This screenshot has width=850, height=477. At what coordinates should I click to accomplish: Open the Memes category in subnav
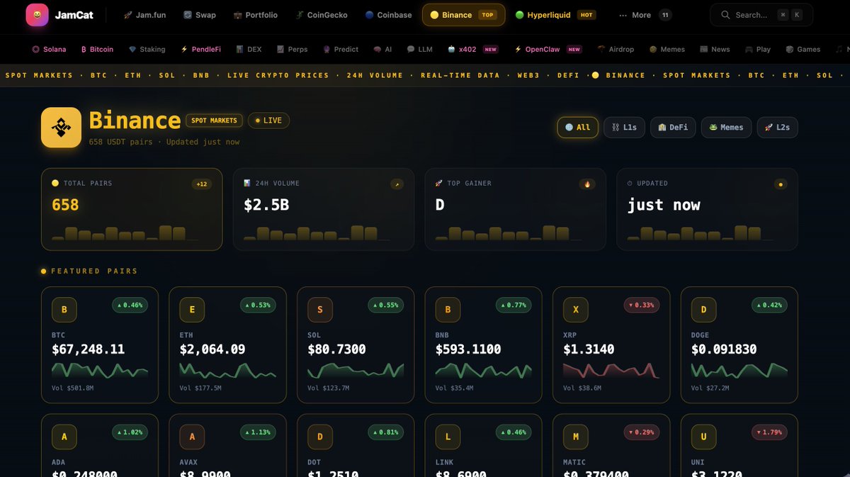pos(667,50)
